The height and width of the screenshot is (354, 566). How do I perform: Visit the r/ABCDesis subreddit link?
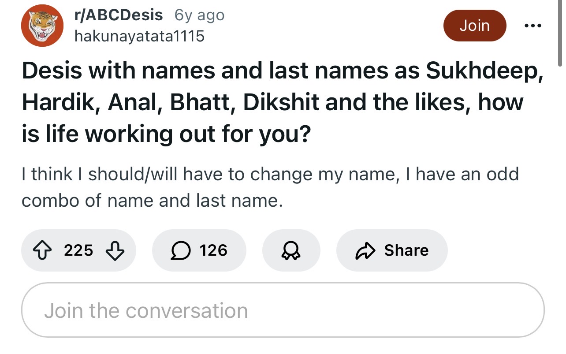tap(119, 15)
